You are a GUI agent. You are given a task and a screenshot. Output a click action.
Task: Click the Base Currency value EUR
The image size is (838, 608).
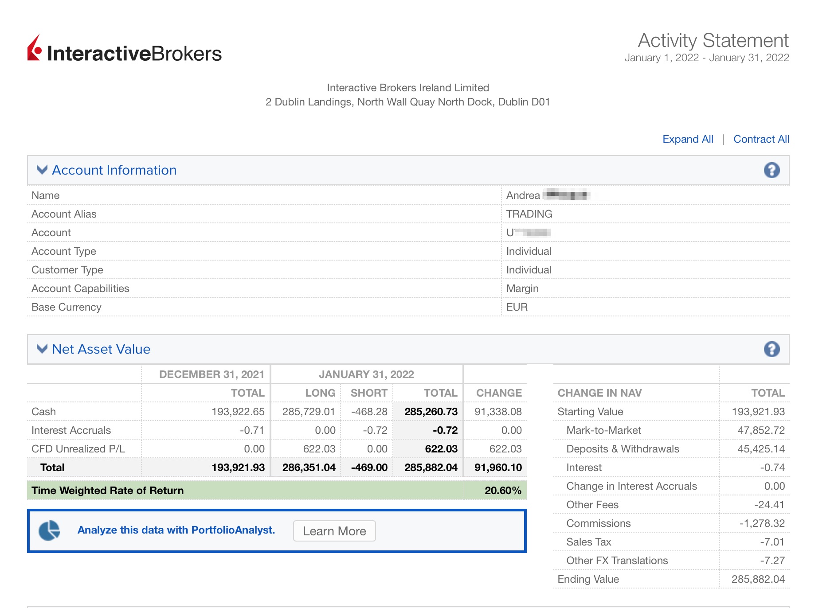pos(517,307)
